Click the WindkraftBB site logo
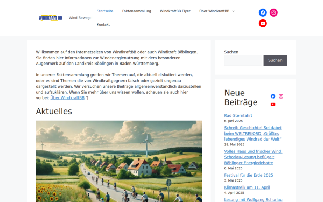Image resolution: width=323 pixels, height=202 pixels. 51,18
